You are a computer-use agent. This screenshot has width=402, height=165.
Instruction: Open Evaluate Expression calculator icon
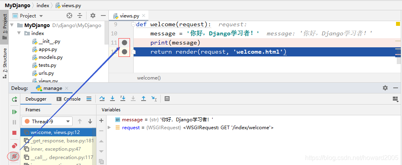coord(167,99)
